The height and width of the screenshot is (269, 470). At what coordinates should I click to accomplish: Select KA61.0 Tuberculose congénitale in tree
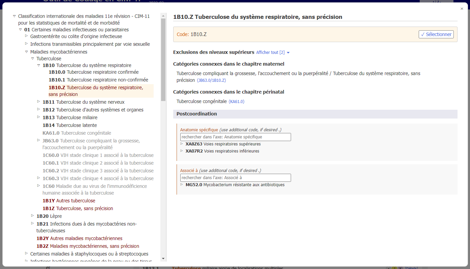[77, 133]
